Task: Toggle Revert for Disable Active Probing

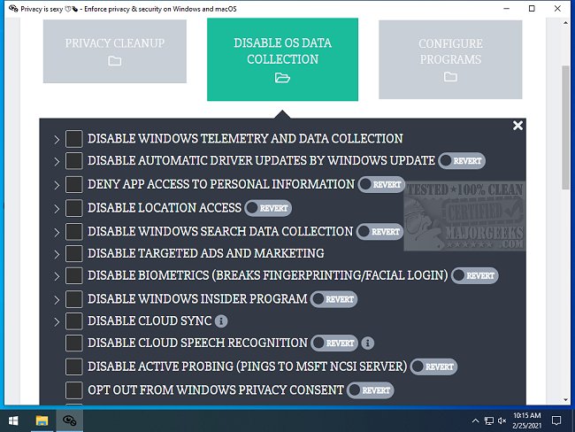Action: 433,366
